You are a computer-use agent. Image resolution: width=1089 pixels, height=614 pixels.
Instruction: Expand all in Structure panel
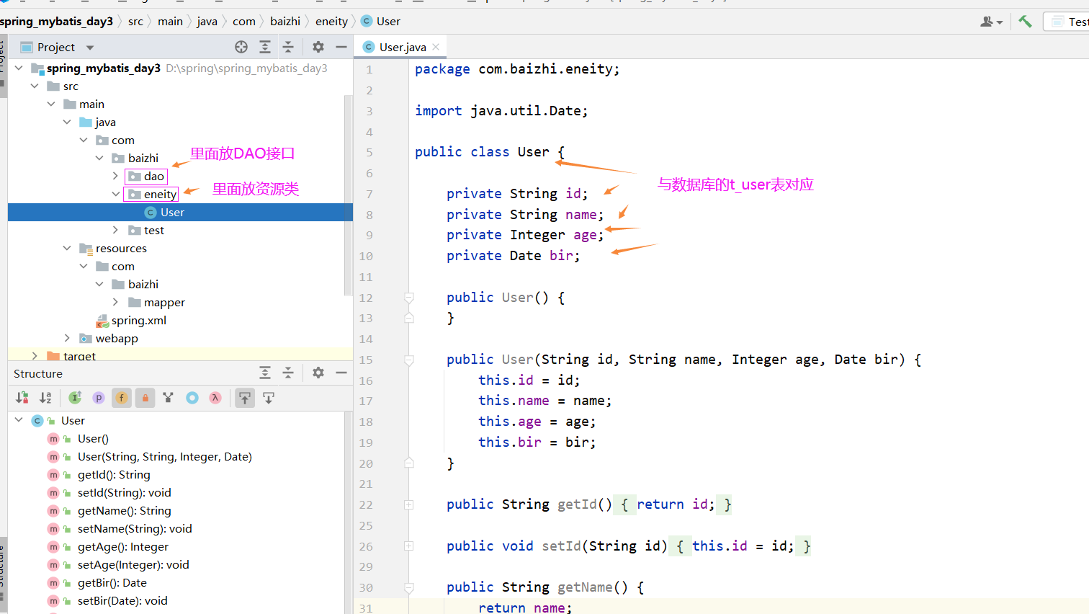[265, 373]
